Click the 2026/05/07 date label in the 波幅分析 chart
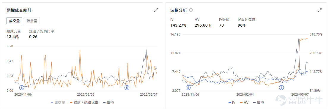 [x=300, y=94]
